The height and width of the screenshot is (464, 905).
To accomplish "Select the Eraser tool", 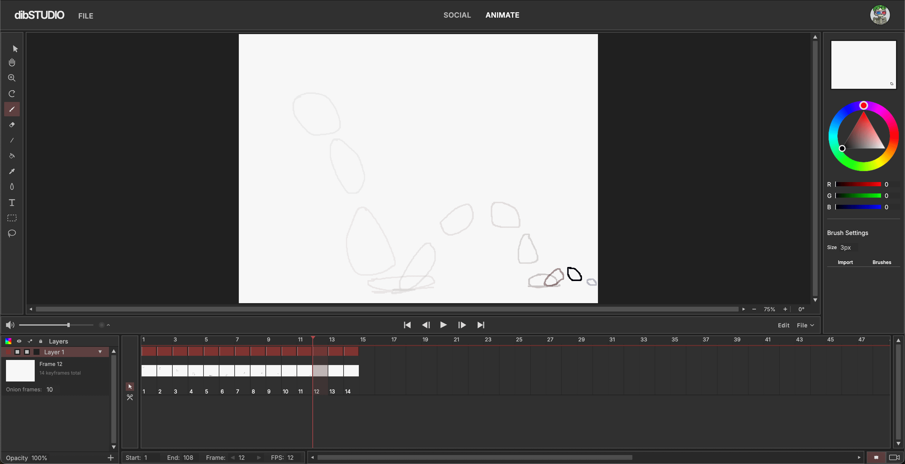I will point(12,125).
